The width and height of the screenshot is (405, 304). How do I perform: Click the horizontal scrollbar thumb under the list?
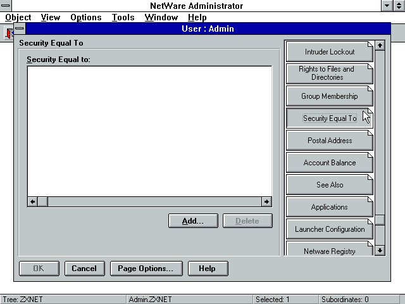click(x=42, y=201)
